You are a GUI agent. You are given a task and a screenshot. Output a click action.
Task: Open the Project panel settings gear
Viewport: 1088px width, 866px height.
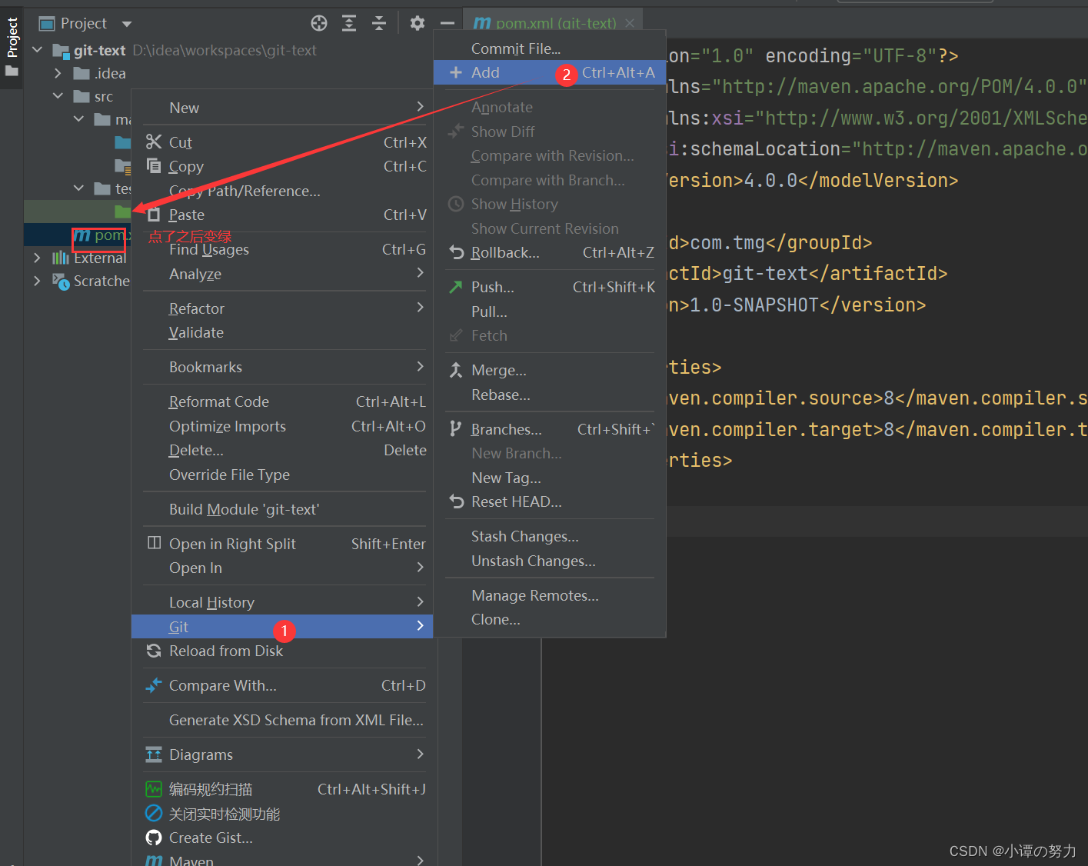(x=418, y=23)
